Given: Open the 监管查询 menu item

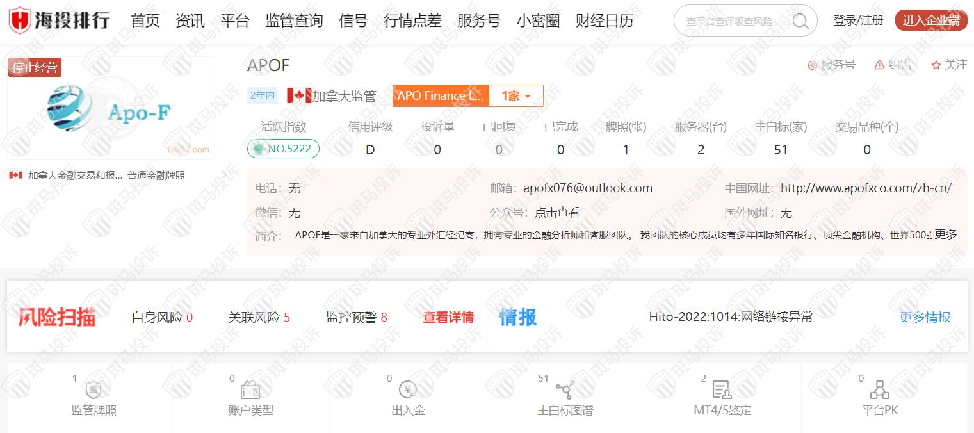Looking at the screenshot, I should pyautogui.click(x=294, y=21).
